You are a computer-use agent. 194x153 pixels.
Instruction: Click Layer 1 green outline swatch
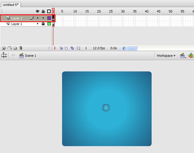click(49, 24)
